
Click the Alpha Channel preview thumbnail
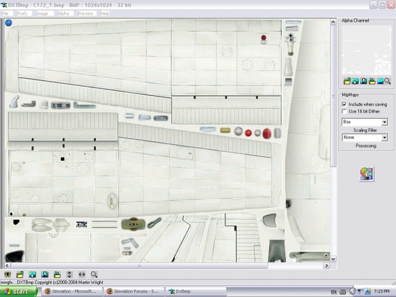pos(366,49)
